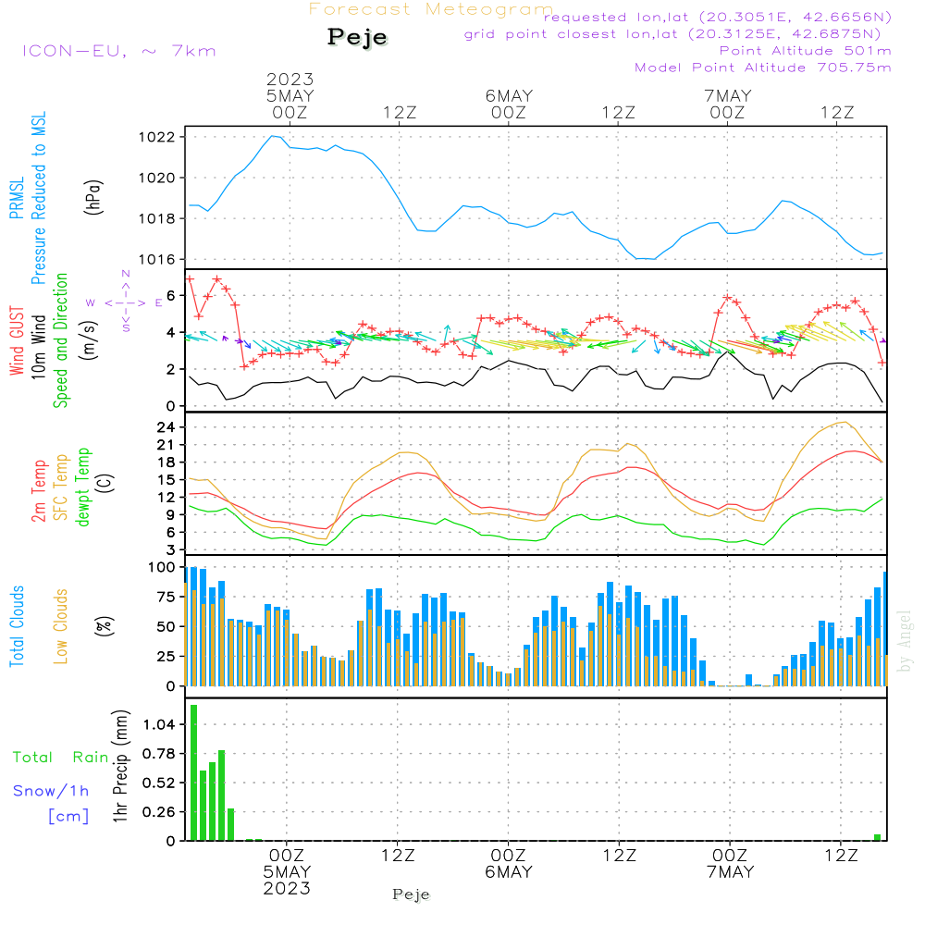This screenshot has height=925, width=925.
Task: Click the "1016" pressure tick value
Action: tap(157, 260)
